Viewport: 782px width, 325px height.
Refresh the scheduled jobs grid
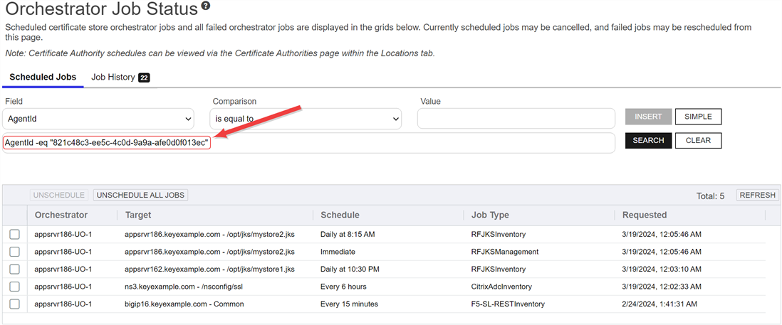tap(757, 195)
